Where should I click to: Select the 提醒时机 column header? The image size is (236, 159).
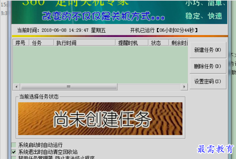(131, 43)
